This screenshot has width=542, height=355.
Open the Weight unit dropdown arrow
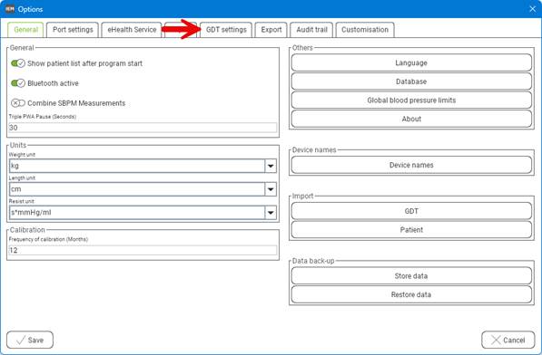[271, 166]
